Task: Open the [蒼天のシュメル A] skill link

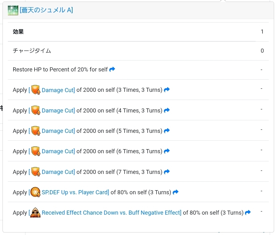Action: coord(46,10)
